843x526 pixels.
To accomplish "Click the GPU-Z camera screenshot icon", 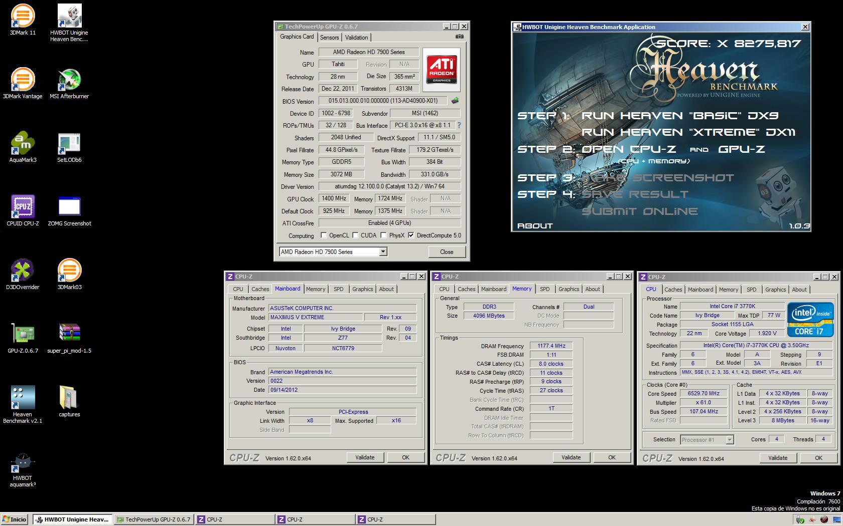I will coord(459,37).
